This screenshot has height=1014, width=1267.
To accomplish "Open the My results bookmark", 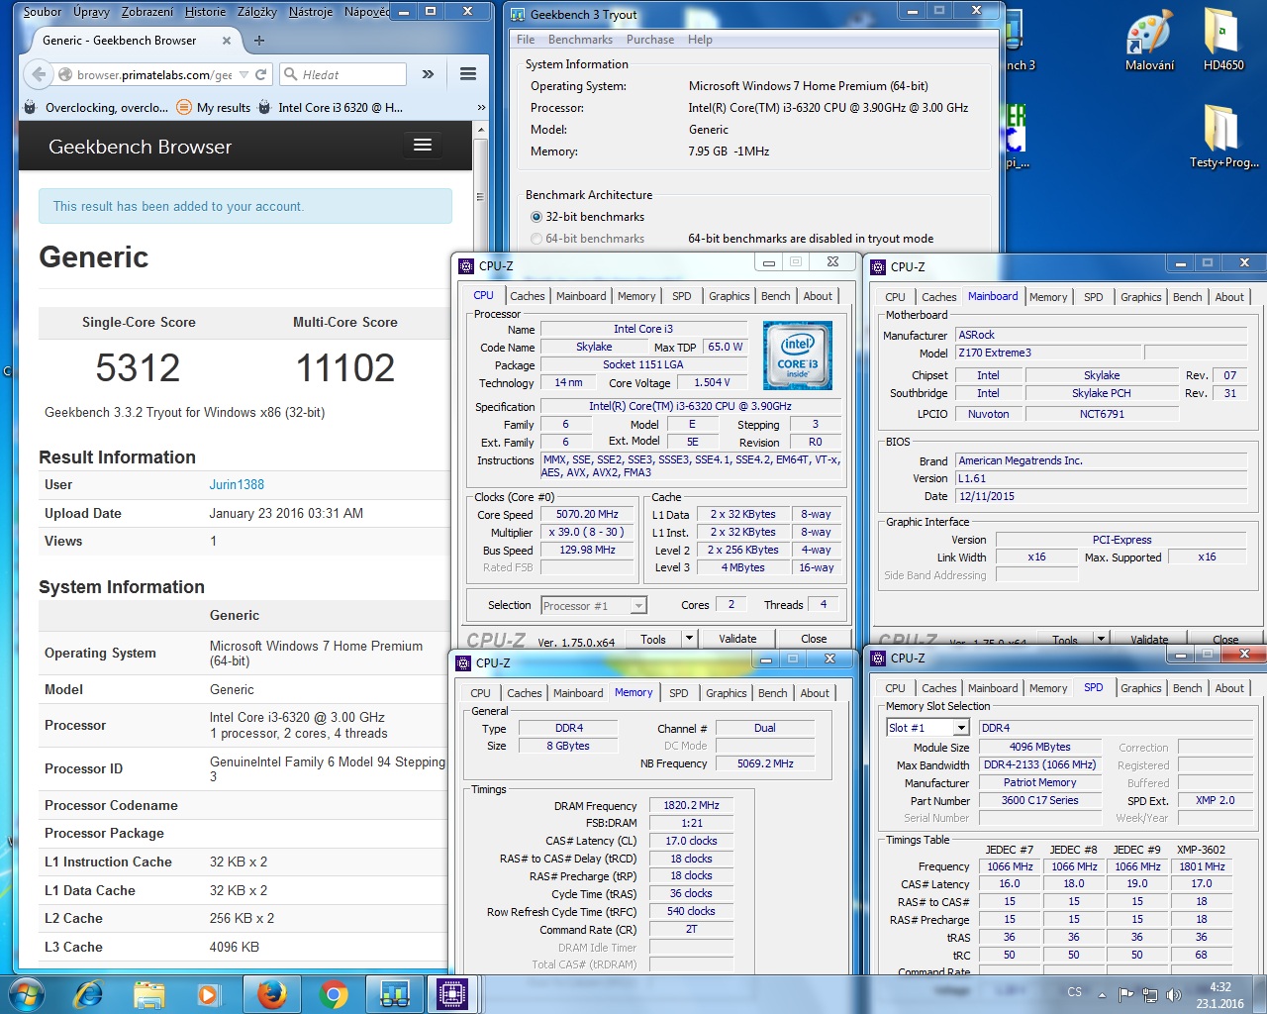I will pos(213,107).
